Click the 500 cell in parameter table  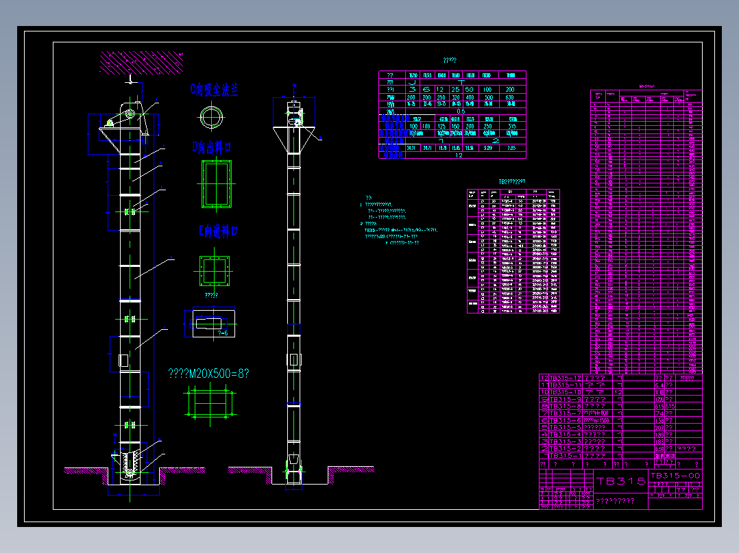[x=488, y=97]
